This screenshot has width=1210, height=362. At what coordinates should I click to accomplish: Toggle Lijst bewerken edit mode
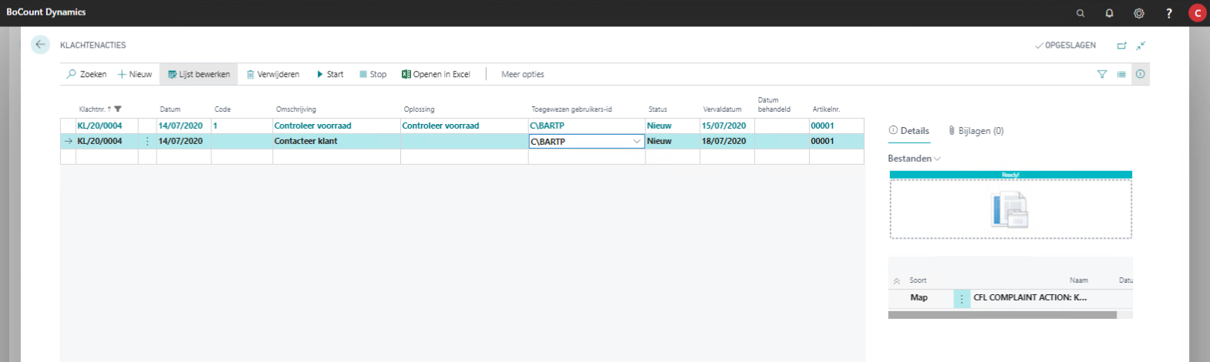coord(198,75)
